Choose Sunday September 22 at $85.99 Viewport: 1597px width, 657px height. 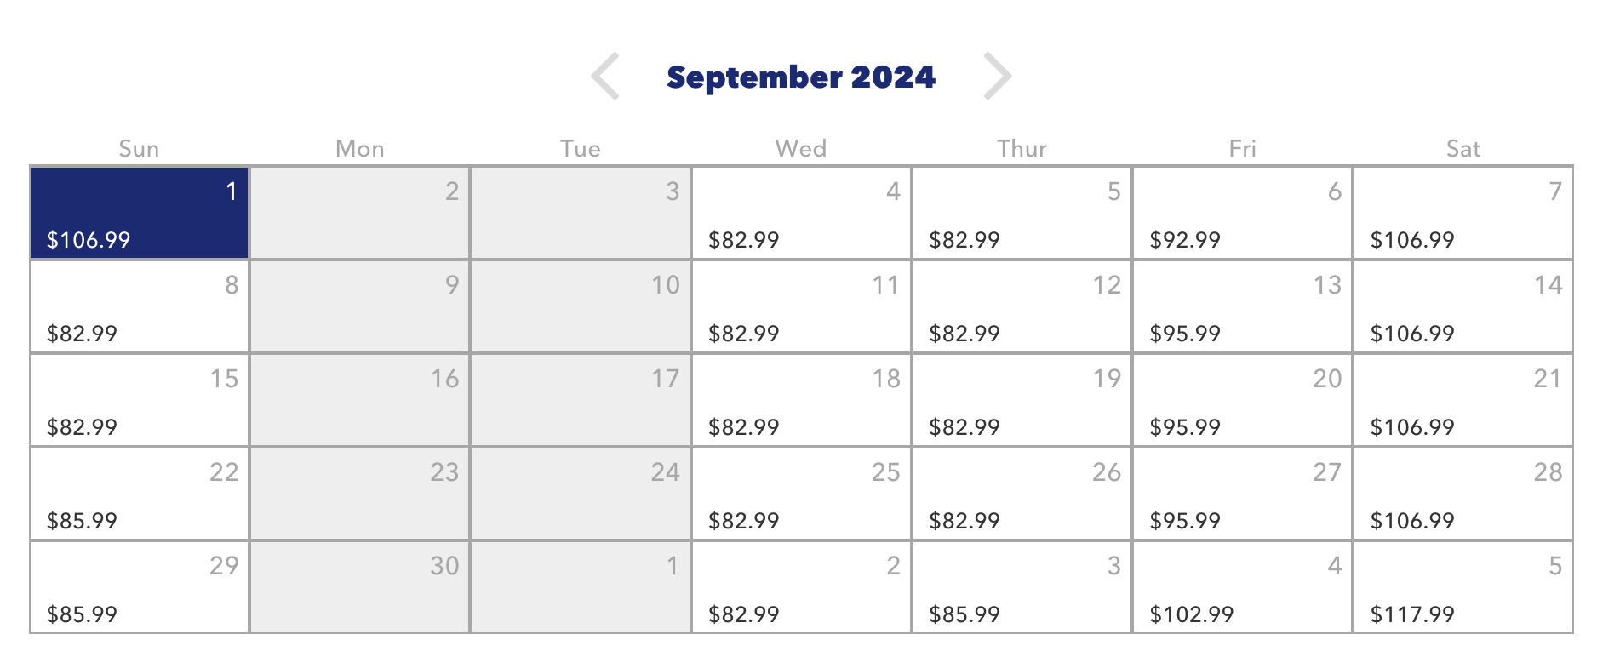[x=140, y=494]
